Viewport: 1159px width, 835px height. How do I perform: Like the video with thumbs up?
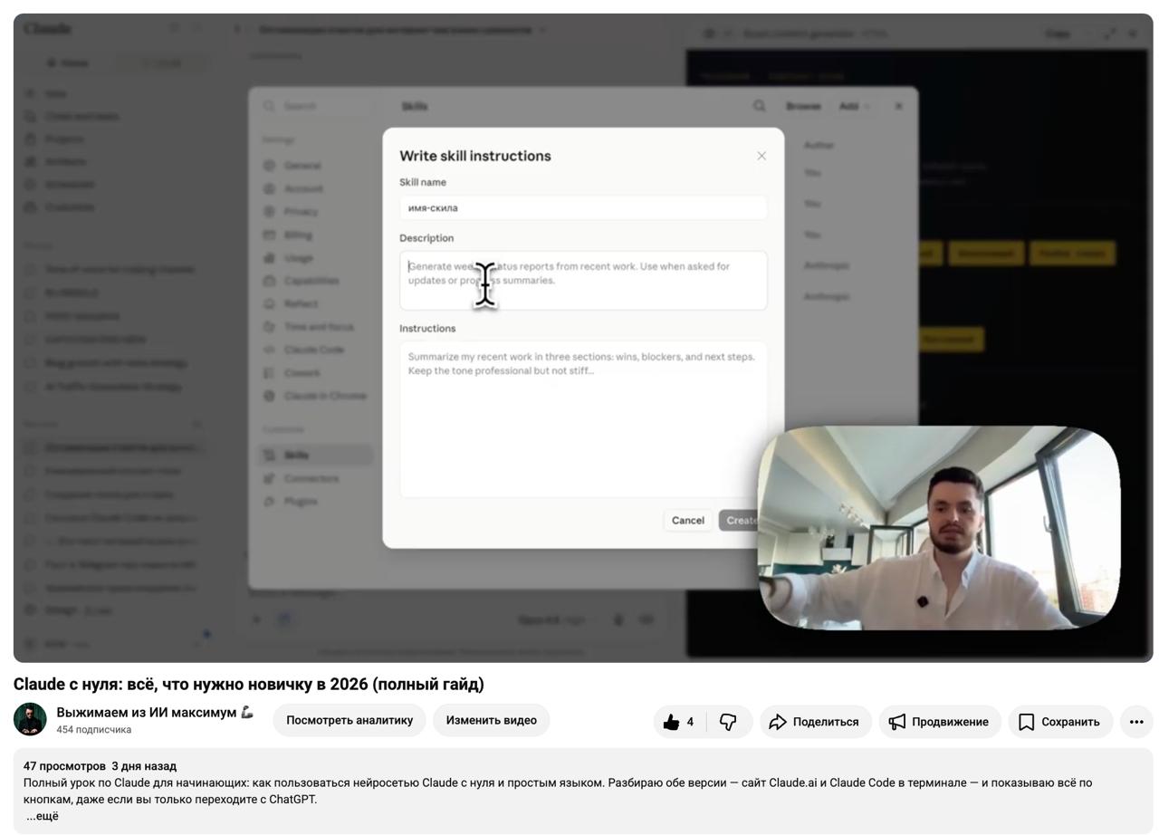pos(679,722)
